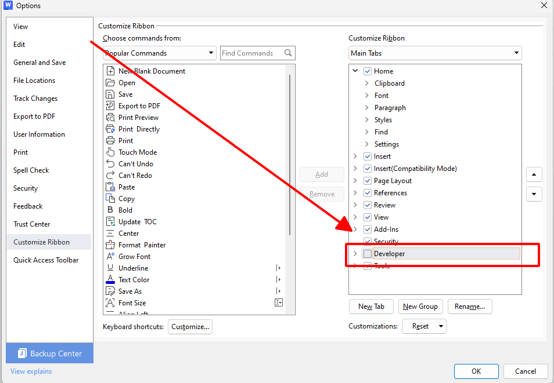
Task: Click the search magnifier in Find Commands
Action: tap(288, 53)
